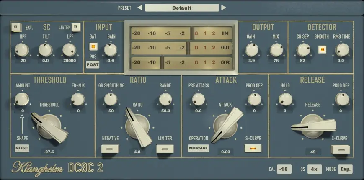
Task: Click the FB-MIX knob
Action: click(78, 99)
